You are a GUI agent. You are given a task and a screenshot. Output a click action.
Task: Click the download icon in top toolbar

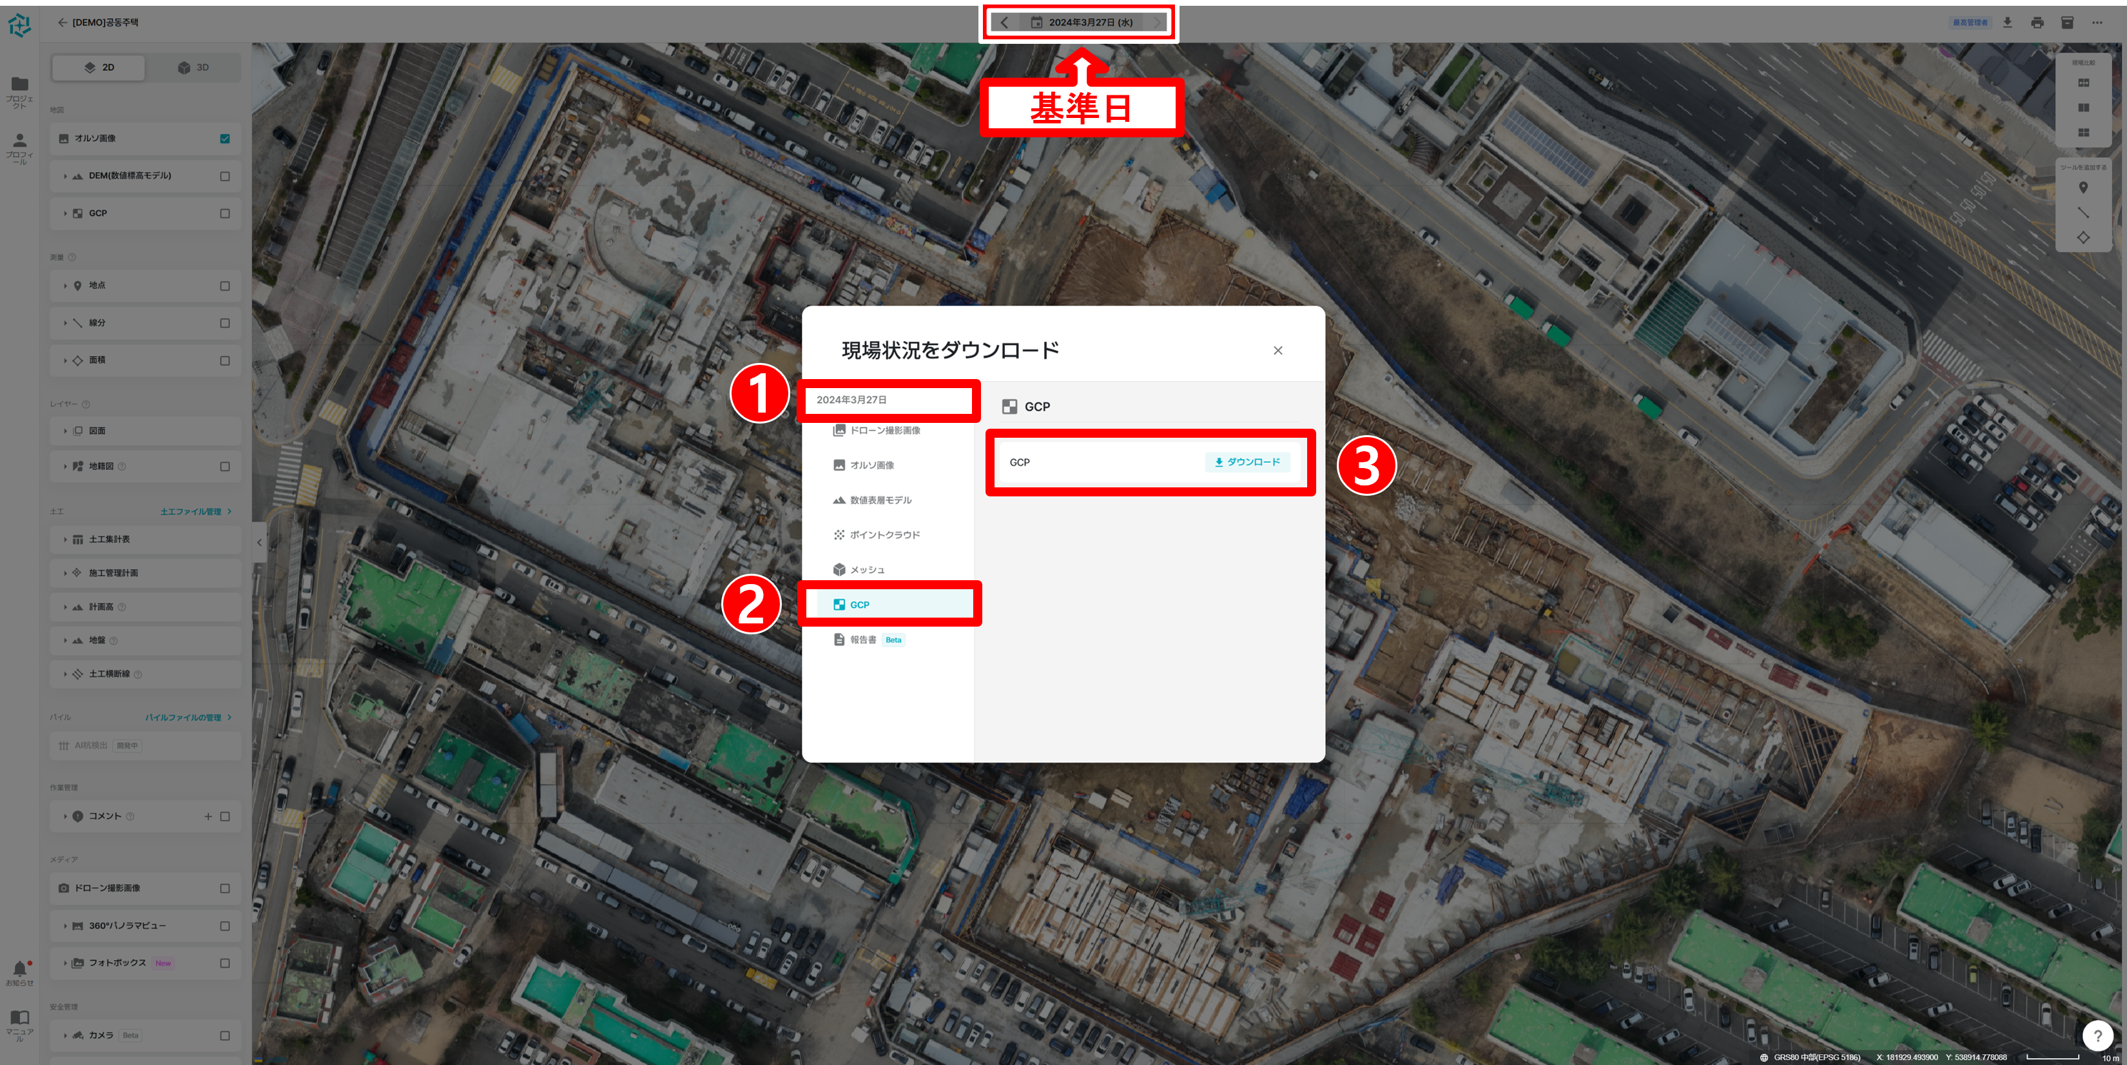[2007, 23]
